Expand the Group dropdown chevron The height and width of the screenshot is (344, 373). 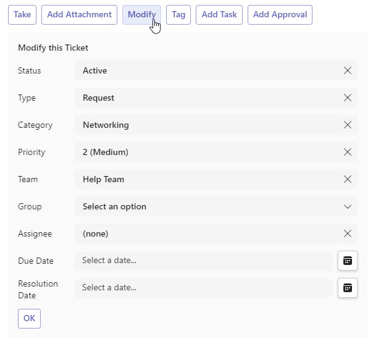point(348,206)
